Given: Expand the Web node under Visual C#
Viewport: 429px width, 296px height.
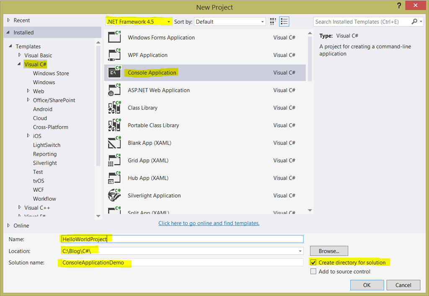Looking at the screenshot, I should (28, 91).
